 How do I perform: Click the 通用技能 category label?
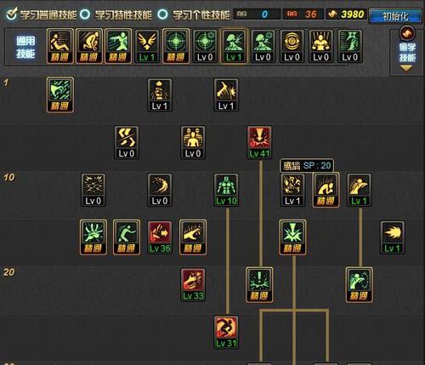click(25, 47)
